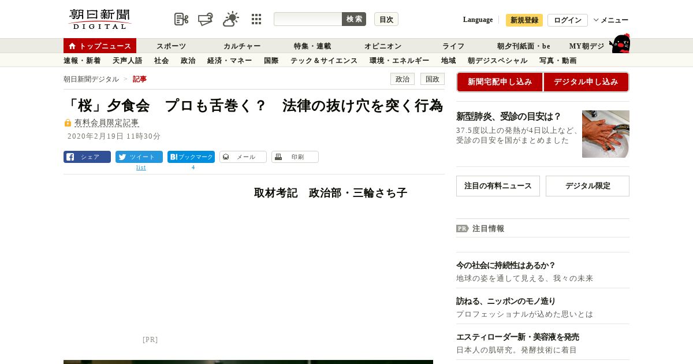Image resolution: width=693 pixels, height=364 pixels.
Task: Switch to the デジタル限定 tab
Action: 587,186
